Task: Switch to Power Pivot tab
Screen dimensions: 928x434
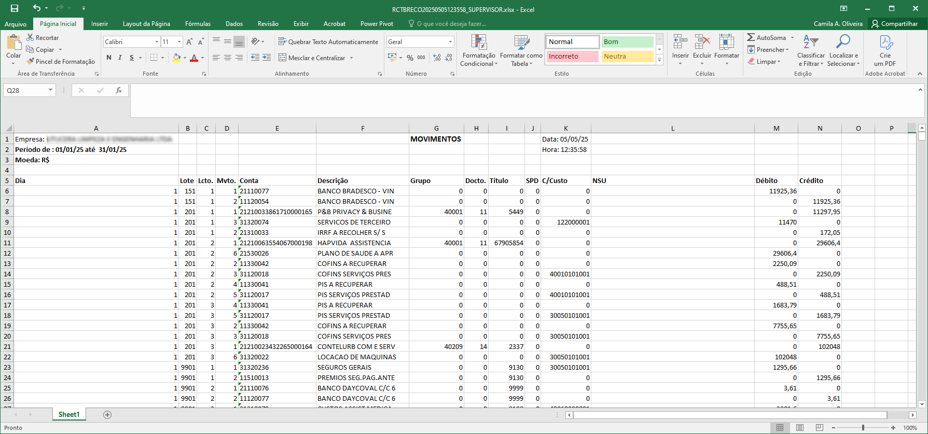Action: pyautogui.click(x=377, y=24)
